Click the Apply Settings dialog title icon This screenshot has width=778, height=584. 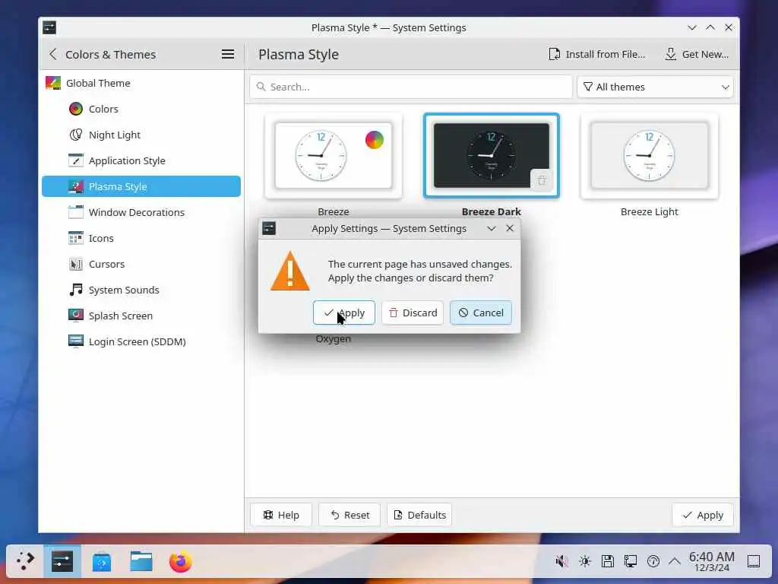(x=269, y=228)
